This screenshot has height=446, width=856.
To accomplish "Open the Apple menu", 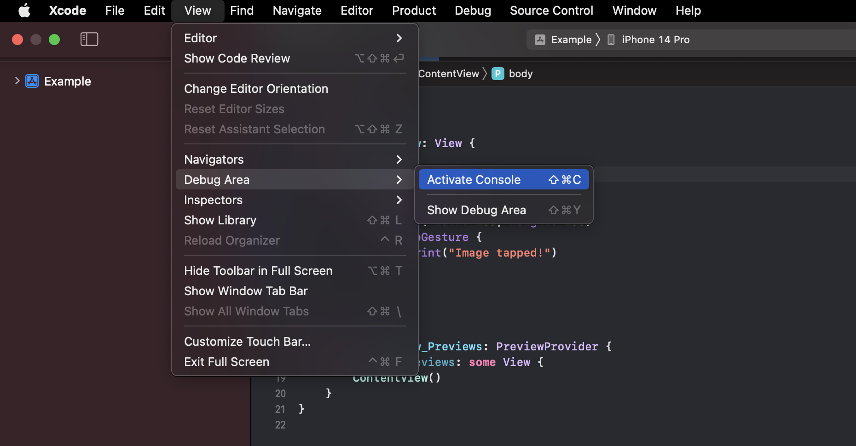I will point(24,11).
